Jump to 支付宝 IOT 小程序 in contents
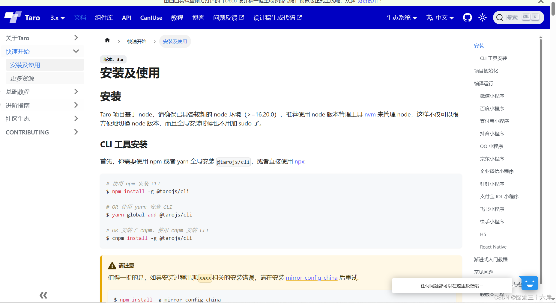 tap(499, 196)
